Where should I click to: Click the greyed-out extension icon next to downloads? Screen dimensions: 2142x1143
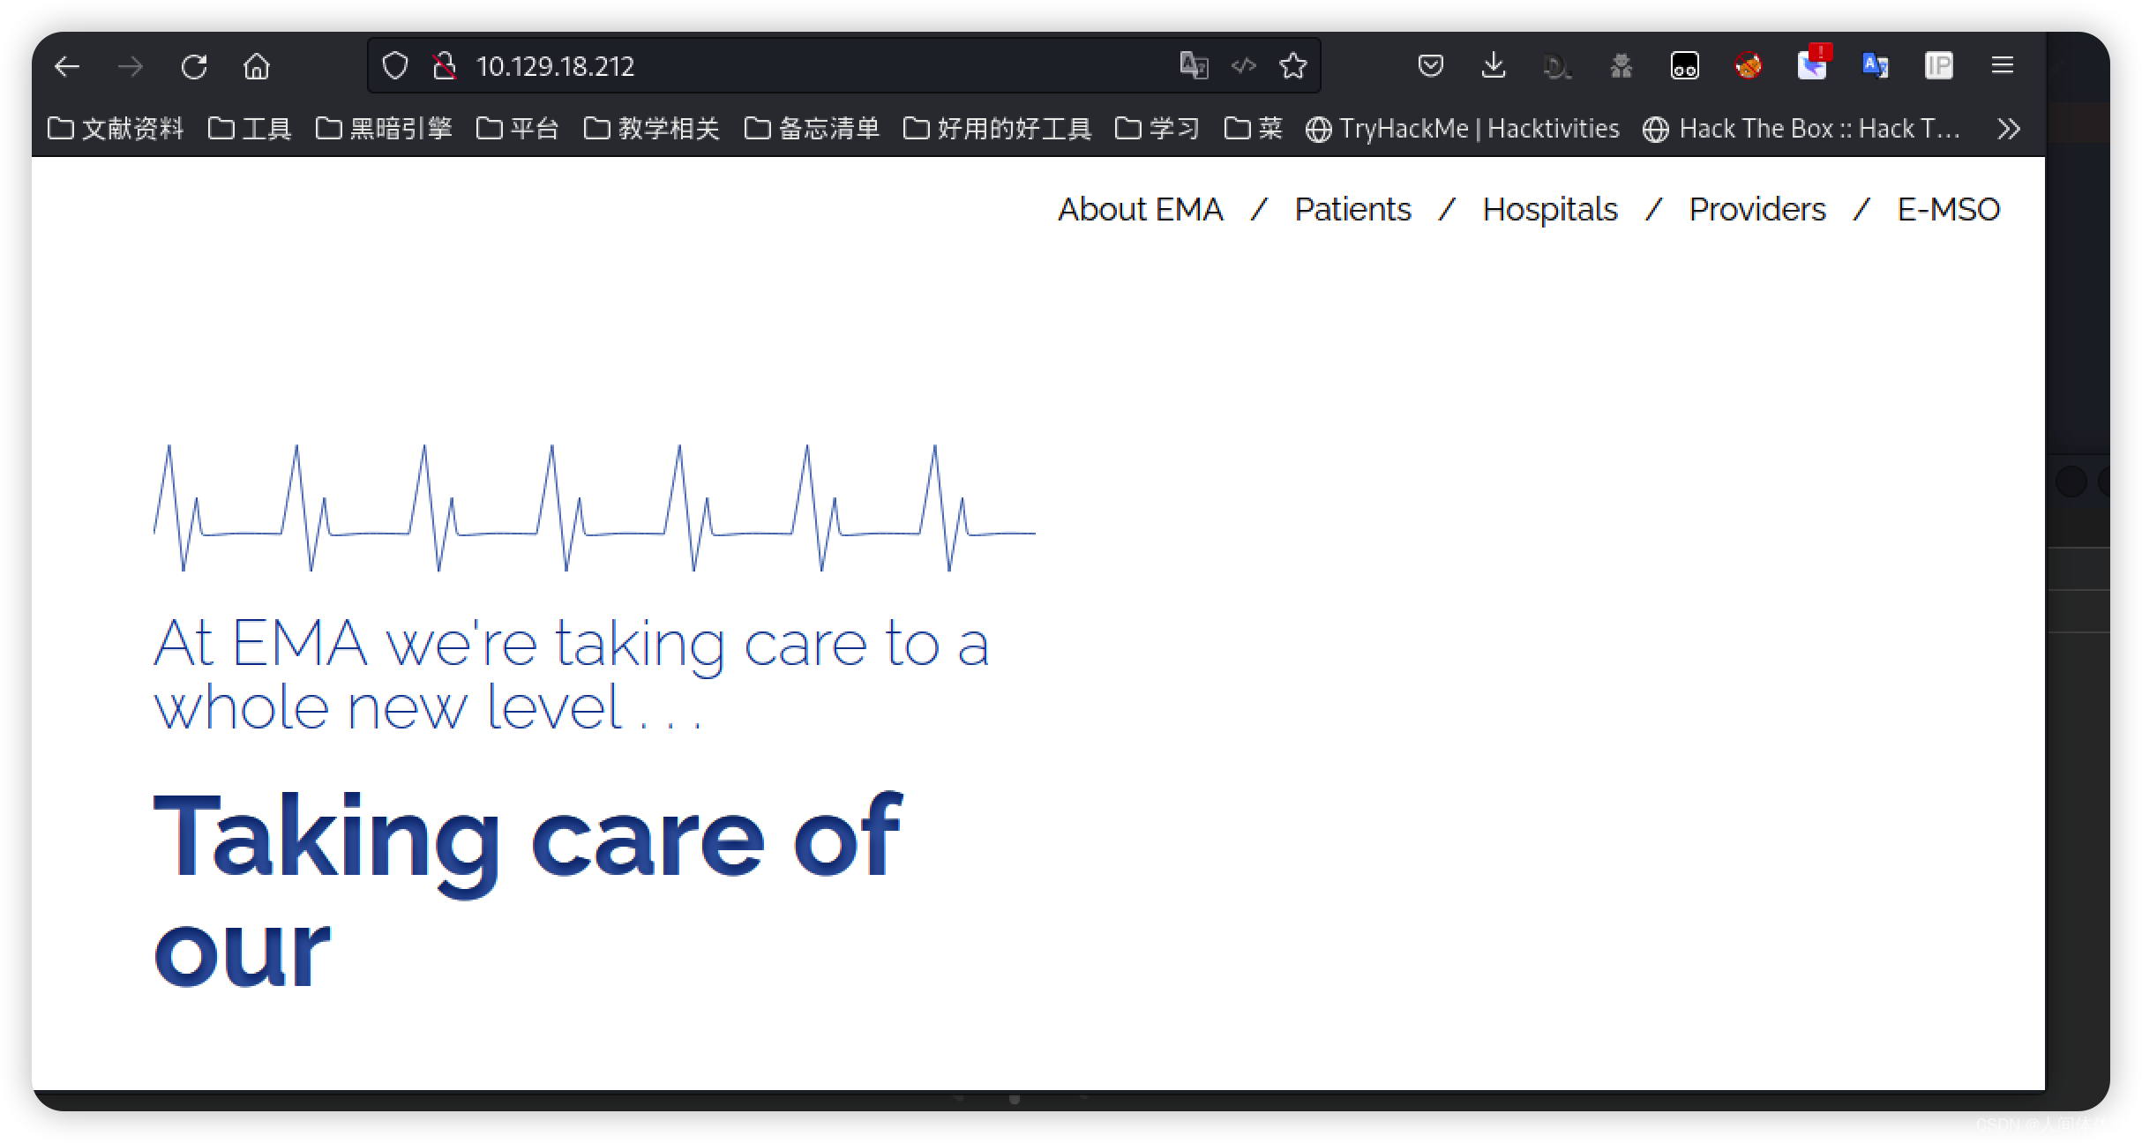click(1557, 66)
